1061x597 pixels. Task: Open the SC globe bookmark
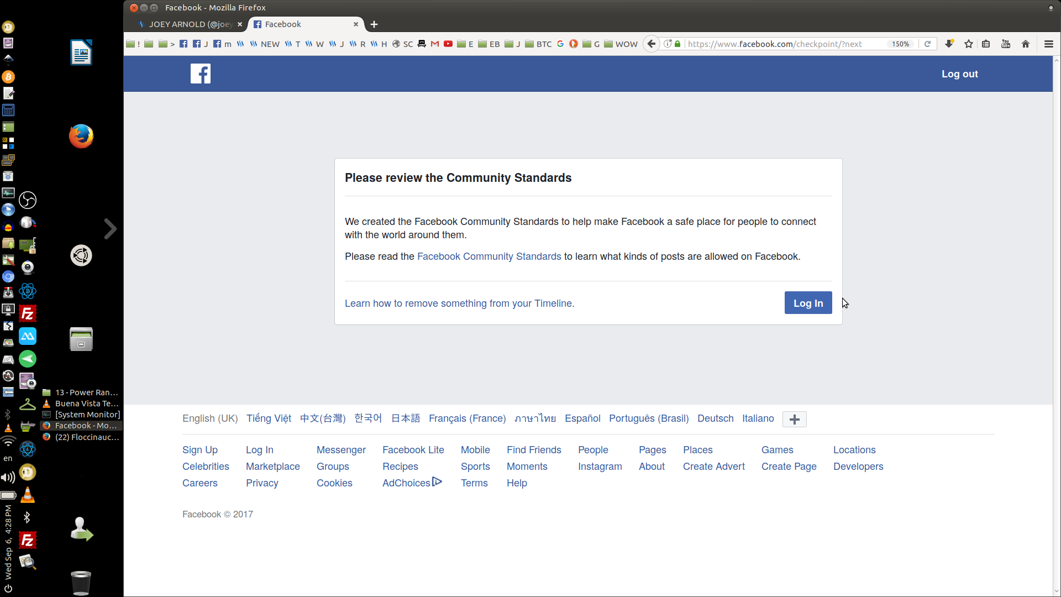[402, 44]
